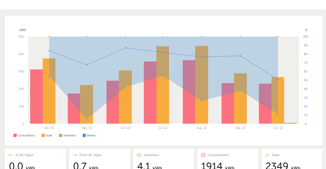
Task: Click the battery minimum point at May '22
Action: [x=87, y=119]
